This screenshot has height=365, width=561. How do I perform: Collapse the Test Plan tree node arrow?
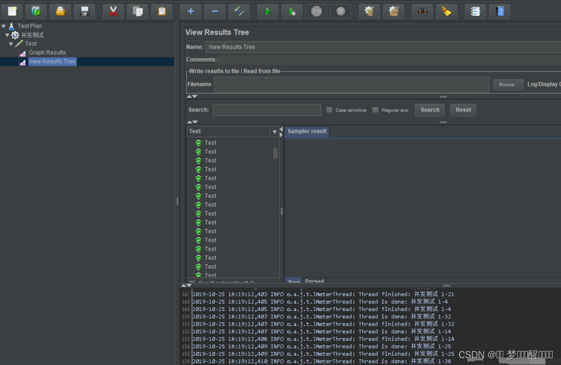4,26
